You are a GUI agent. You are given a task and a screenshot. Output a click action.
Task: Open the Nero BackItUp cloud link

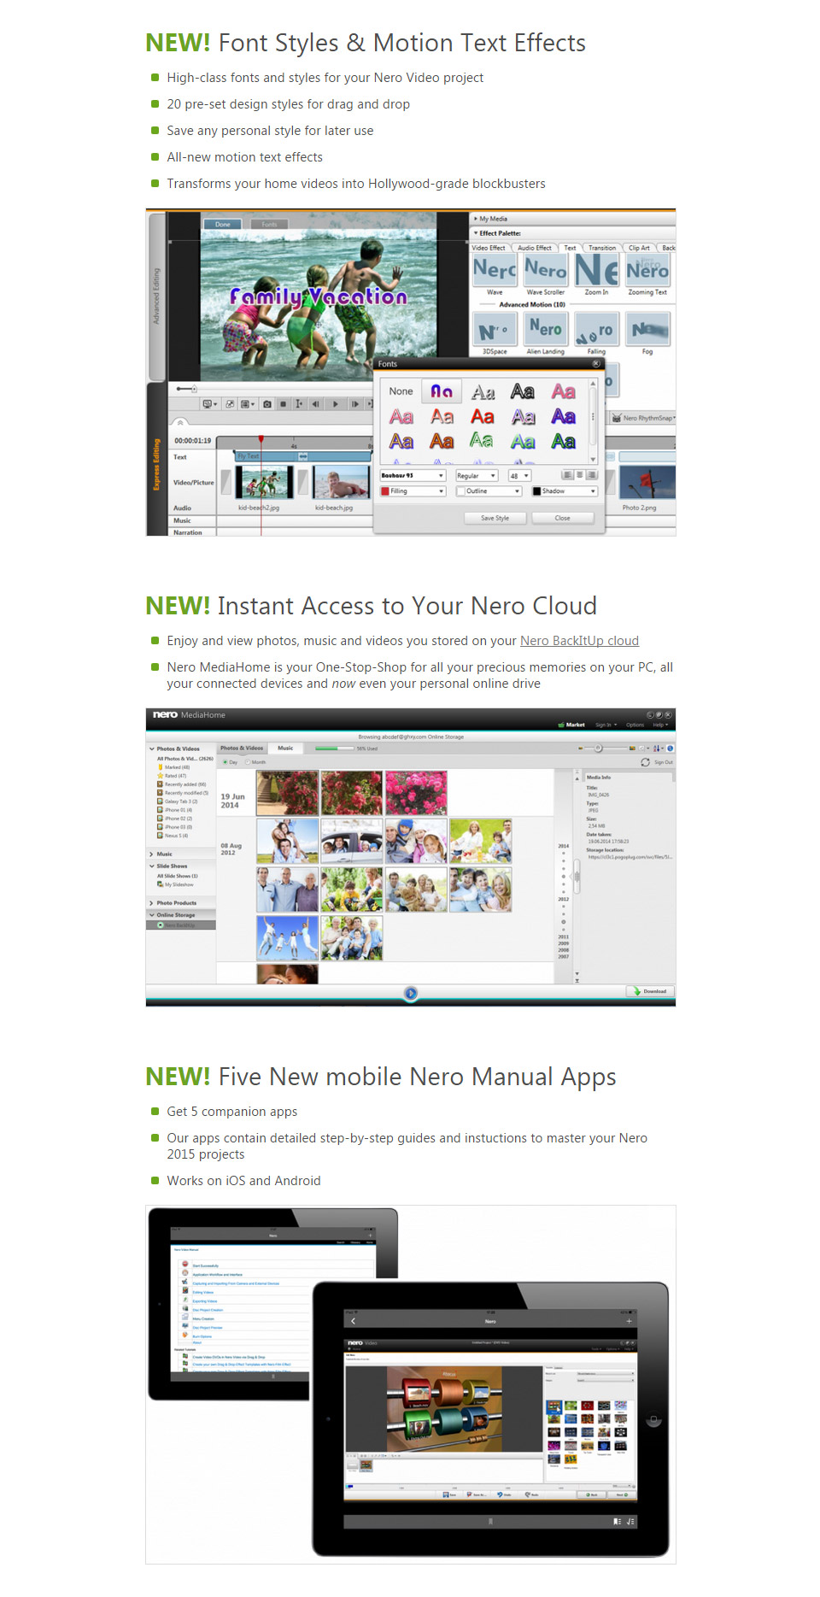(579, 641)
